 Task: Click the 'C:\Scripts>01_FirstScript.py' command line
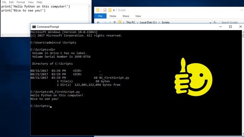55,92
